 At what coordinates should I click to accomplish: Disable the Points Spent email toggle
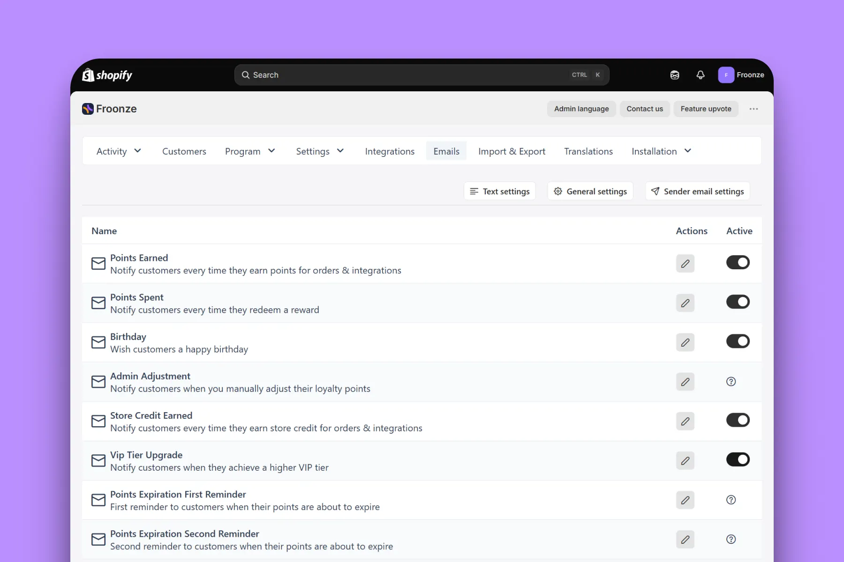(738, 302)
